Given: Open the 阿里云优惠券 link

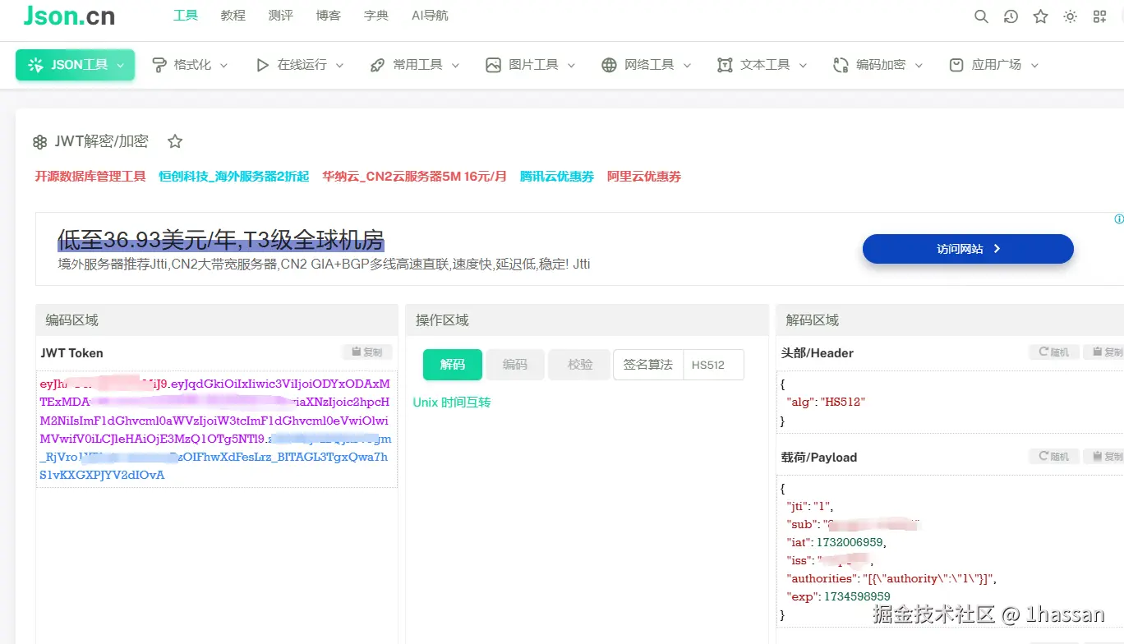Looking at the screenshot, I should [x=644, y=177].
